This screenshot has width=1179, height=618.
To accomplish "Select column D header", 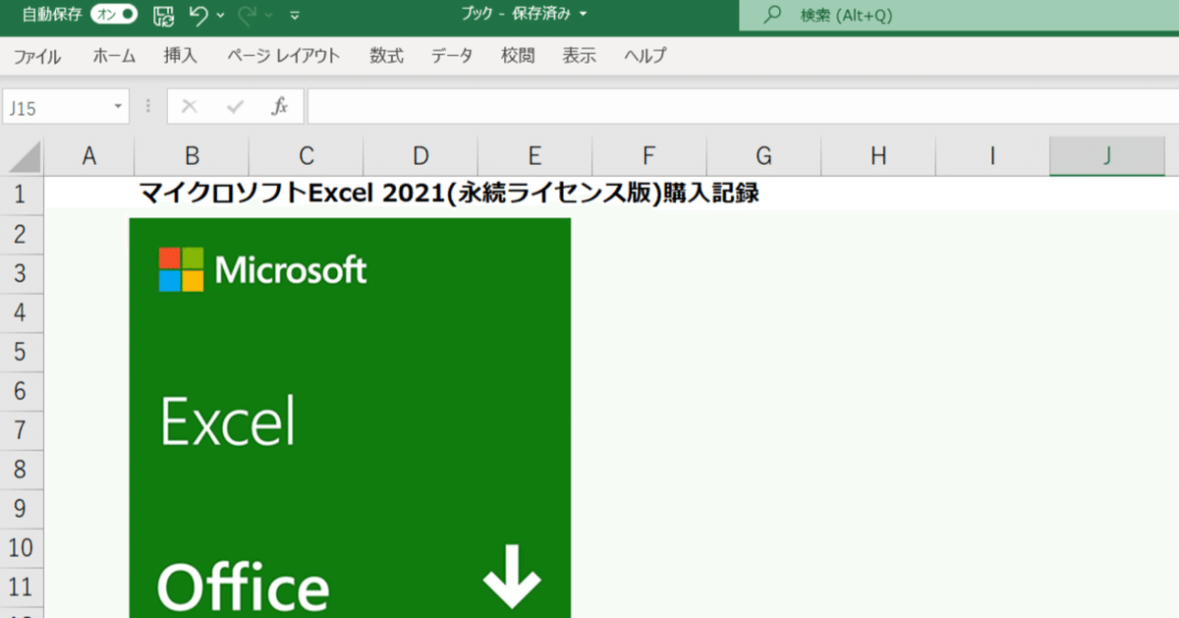I will (x=421, y=156).
